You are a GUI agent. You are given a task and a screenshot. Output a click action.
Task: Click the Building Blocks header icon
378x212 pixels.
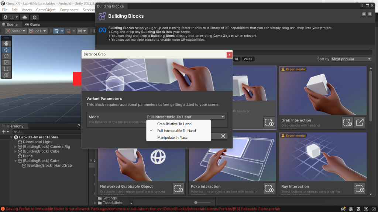click(x=102, y=16)
